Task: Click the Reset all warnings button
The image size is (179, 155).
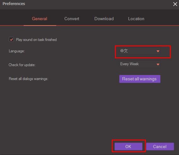Action: (x=140, y=79)
